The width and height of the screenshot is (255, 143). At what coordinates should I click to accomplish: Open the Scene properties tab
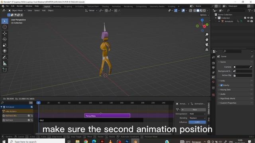(214, 77)
